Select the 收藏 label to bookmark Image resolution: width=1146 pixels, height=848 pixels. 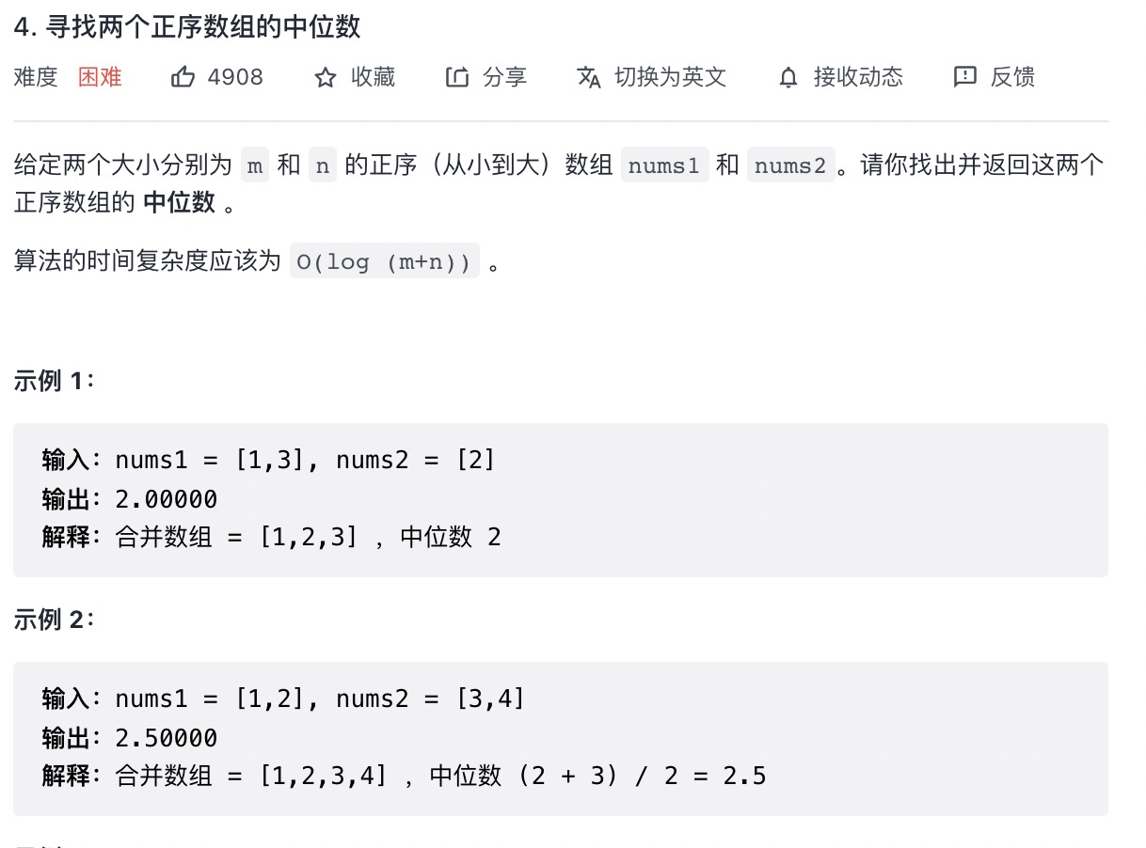(x=374, y=77)
